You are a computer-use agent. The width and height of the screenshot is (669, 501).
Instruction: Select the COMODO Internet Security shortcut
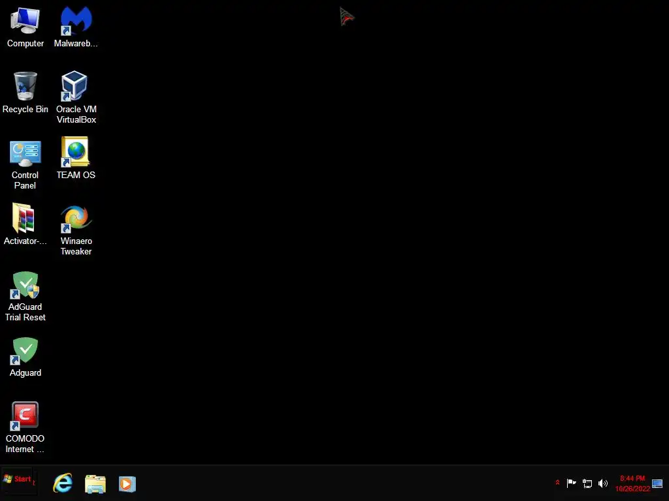(25, 427)
